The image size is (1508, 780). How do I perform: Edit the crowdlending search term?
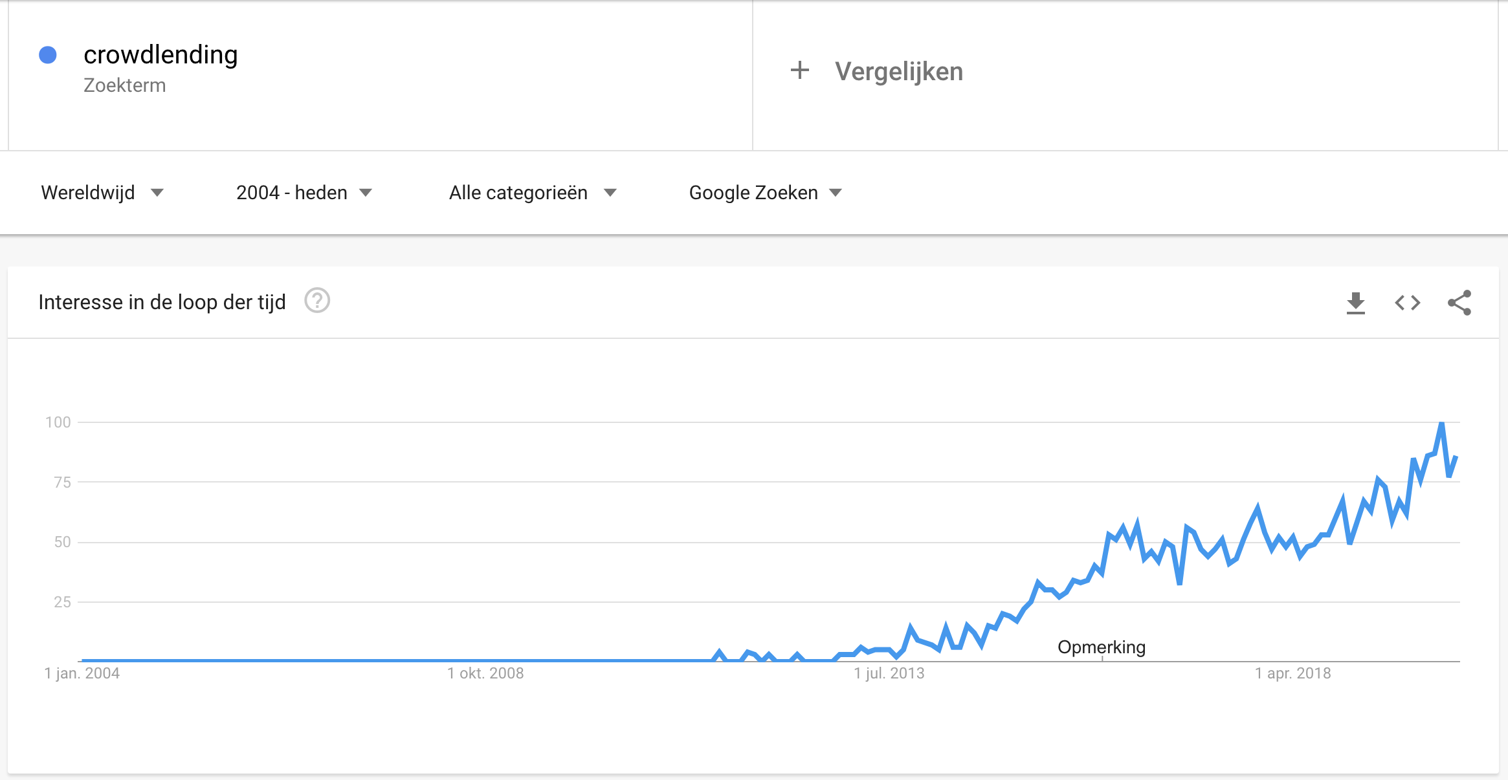pos(161,55)
